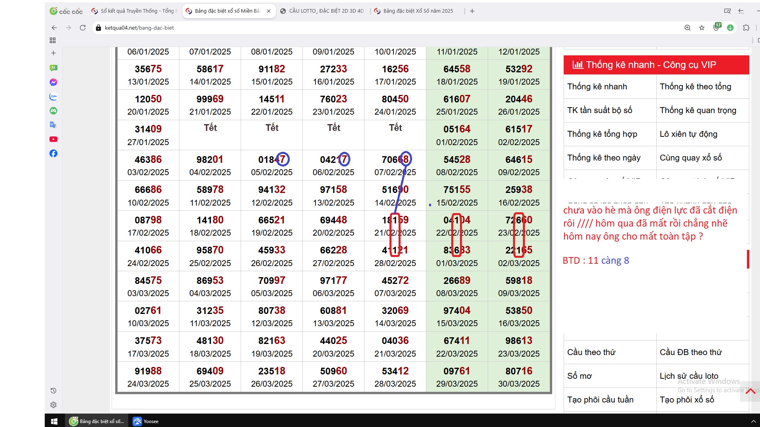Bookmark page with the star icon

702,28
